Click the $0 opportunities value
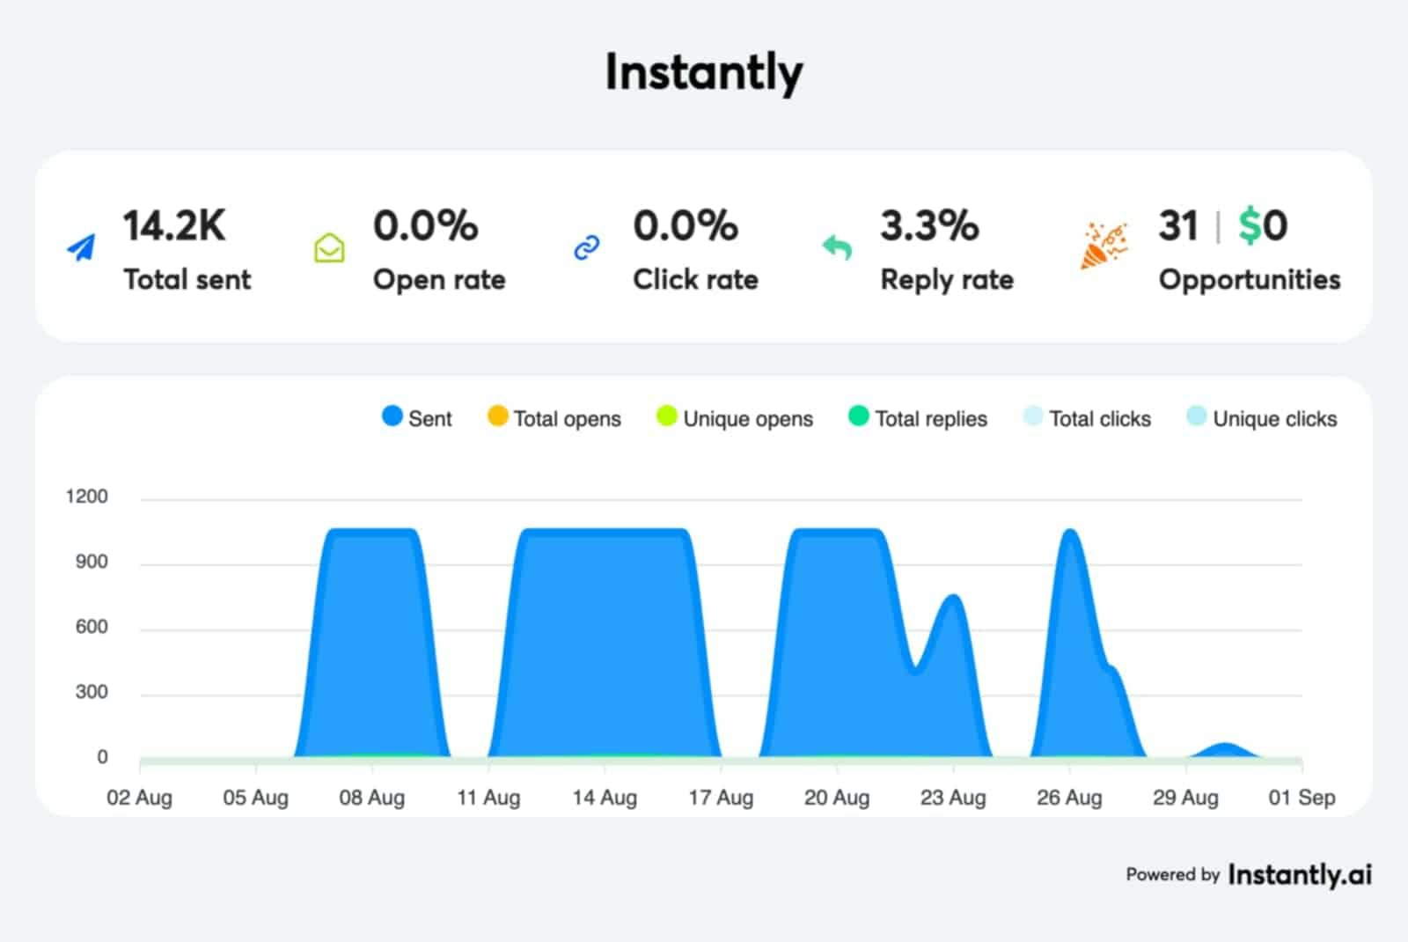 (x=1263, y=225)
